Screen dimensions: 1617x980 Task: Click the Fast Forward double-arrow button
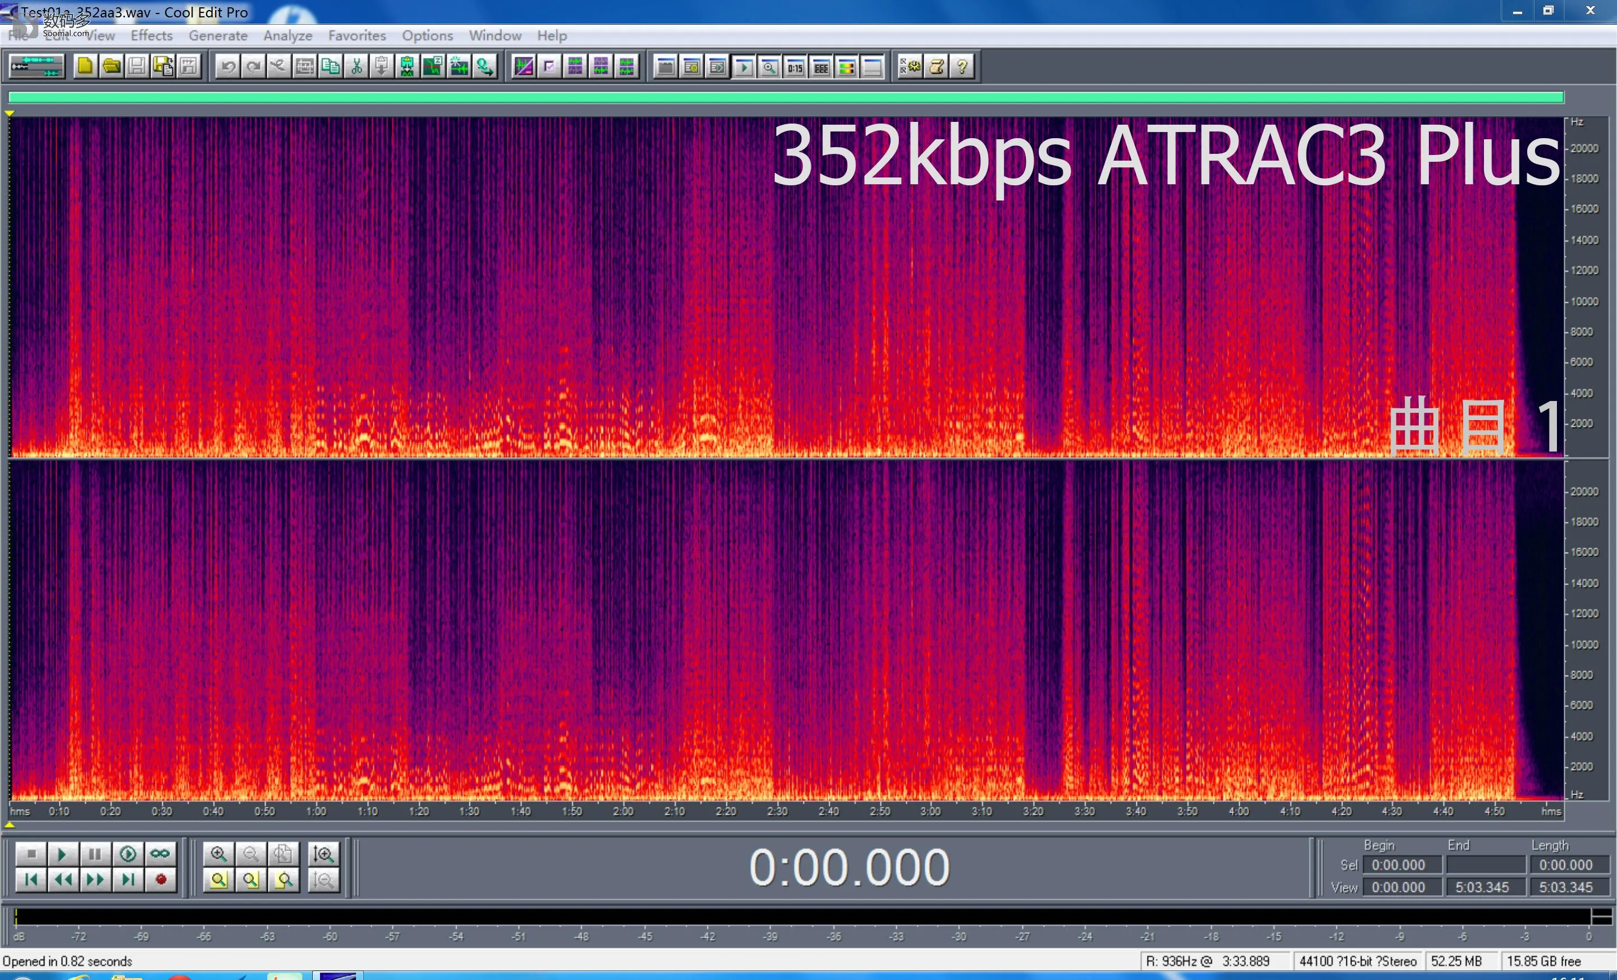point(95,879)
